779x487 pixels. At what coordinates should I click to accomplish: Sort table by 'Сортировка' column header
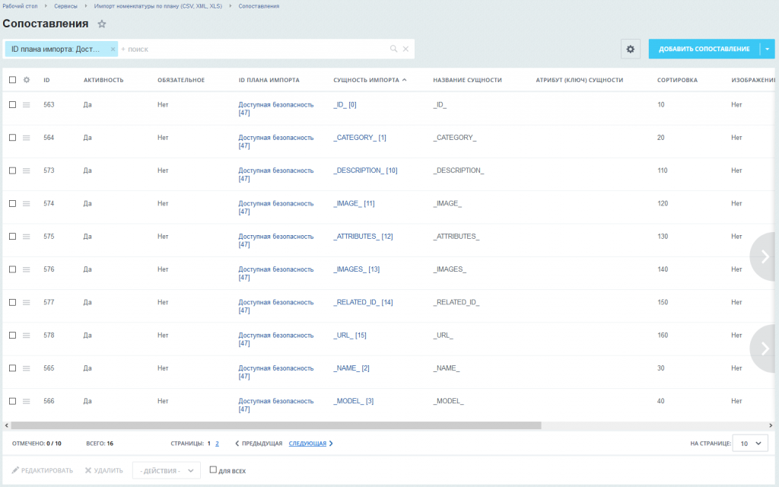[677, 80]
